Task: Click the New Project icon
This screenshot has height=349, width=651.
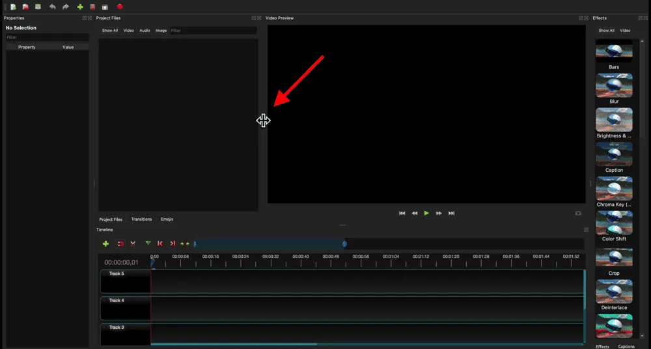Action: coord(13,7)
